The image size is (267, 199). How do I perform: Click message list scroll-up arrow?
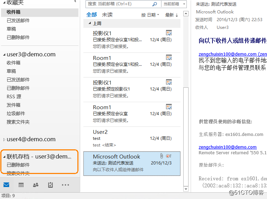click(186, 14)
